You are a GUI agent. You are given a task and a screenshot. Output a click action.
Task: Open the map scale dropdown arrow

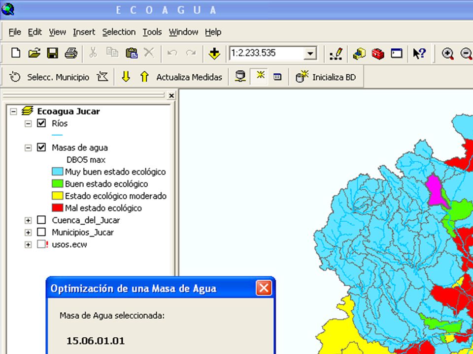pyautogui.click(x=310, y=54)
